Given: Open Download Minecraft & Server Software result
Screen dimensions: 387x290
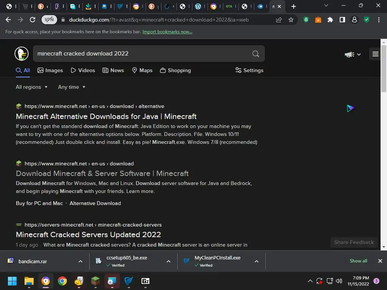Looking at the screenshot, I should point(102,174).
